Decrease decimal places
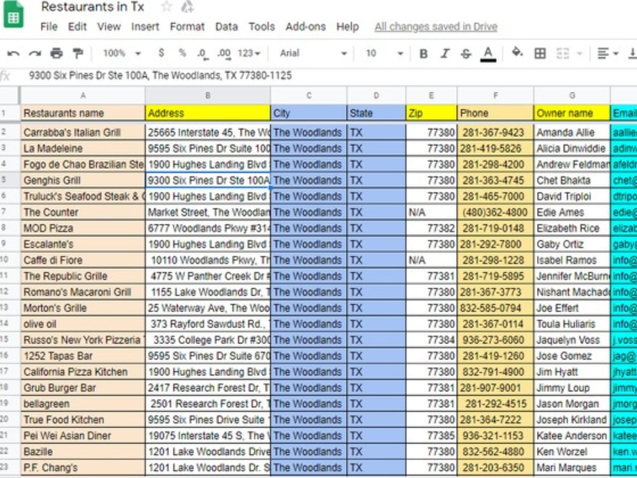 [203, 54]
